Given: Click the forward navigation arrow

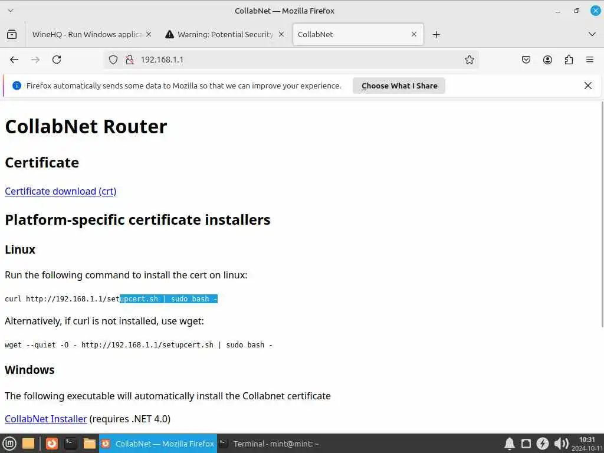Looking at the screenshot, I should tap(35, 60).
